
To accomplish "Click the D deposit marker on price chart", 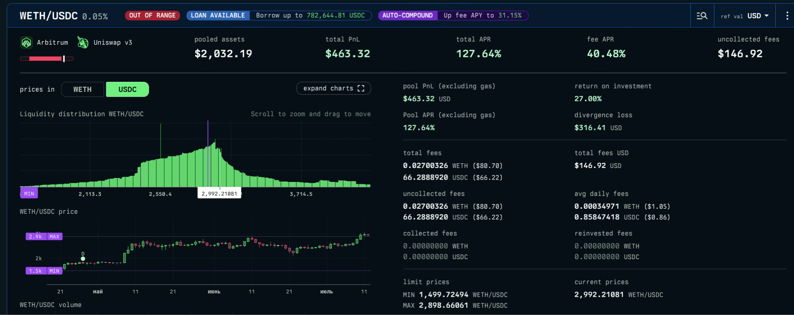I will [83, 258].
